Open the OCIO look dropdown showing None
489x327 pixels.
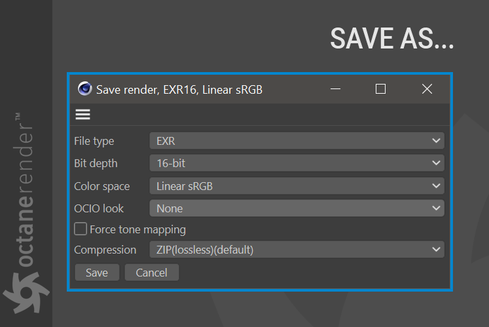(x=297, y=208)
